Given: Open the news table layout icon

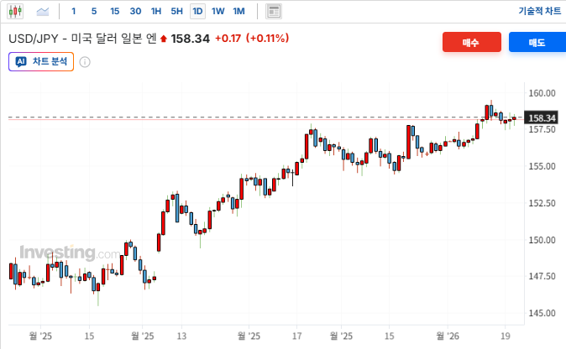Looking at the screenshot, I should coord(274,12).
